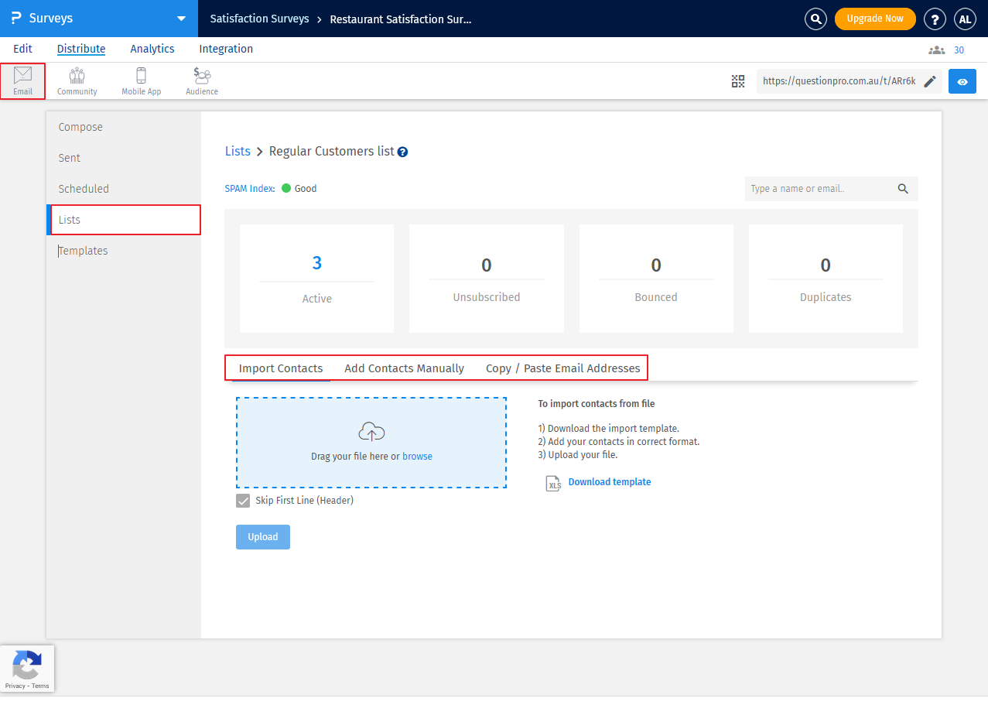Image resolution: width=988 pixels, height=705 pixels.
Task: Preview survey using the eye button
Action: pyautogui.click(x=962, y=81)
